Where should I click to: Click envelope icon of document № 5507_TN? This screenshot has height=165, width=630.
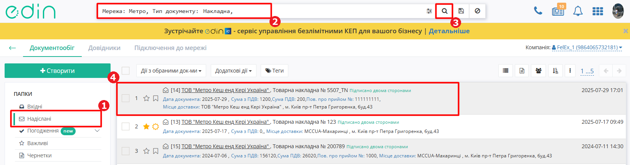(166, 90)
